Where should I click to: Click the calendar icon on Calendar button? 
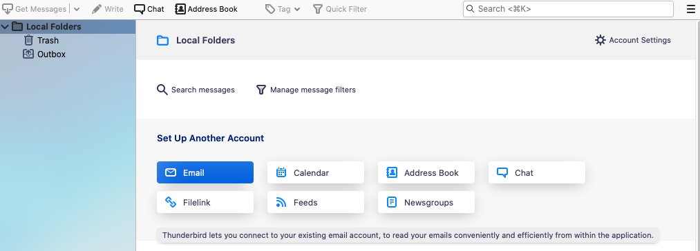click(x=281, y=172)
